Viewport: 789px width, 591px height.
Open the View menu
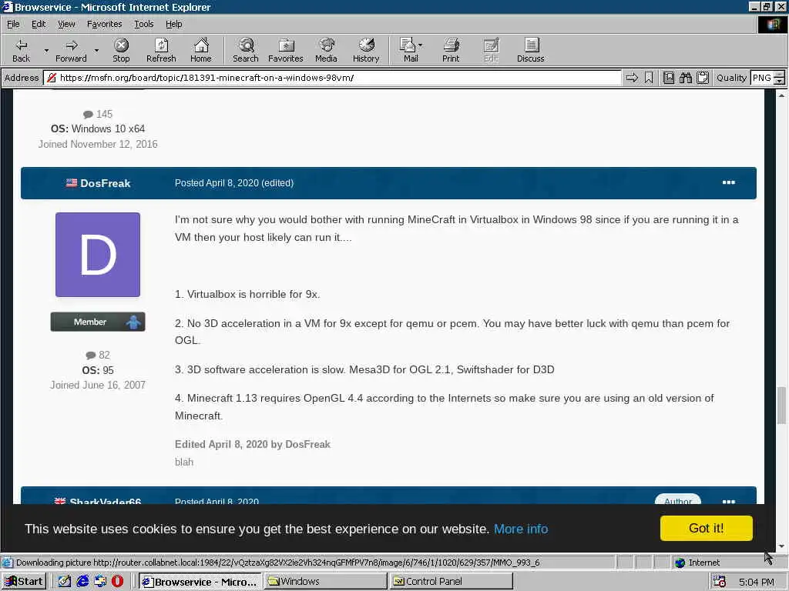pyautogui.click(x=66, y=24)
